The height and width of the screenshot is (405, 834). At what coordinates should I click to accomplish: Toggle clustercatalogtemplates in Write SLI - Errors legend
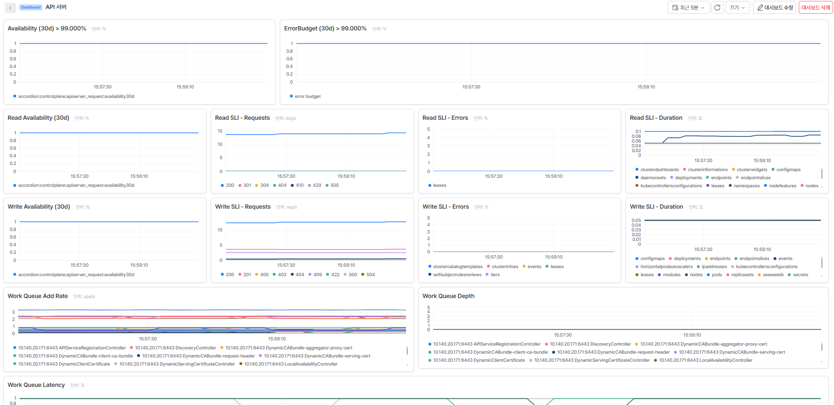coord(455,267)
